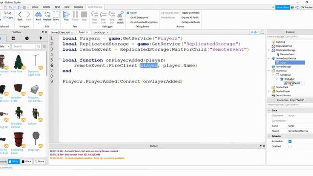Click the Step Out debugger icon
This screenshot has height=176, width=313.
(x=112, y=14)
